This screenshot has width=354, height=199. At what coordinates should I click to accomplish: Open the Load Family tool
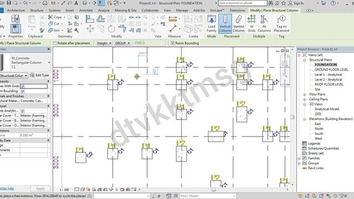(x=211, y=23)
